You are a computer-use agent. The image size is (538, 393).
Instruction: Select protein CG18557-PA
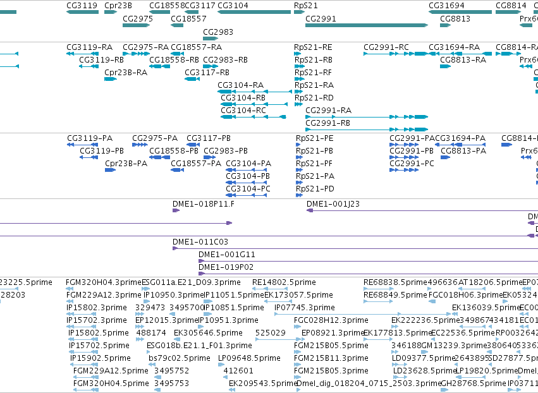(196, 164)
